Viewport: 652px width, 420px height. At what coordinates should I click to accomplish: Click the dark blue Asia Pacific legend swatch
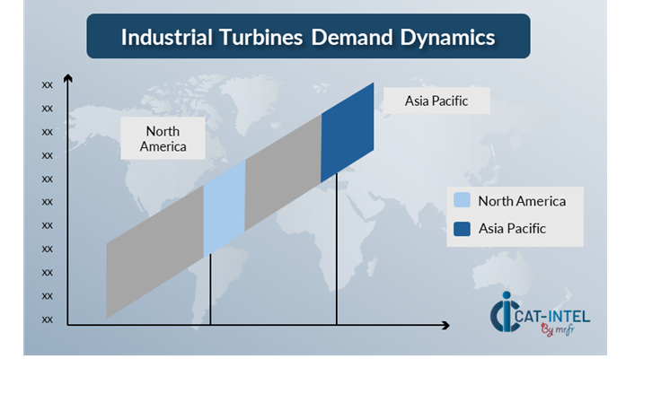[x=463, y=229]
